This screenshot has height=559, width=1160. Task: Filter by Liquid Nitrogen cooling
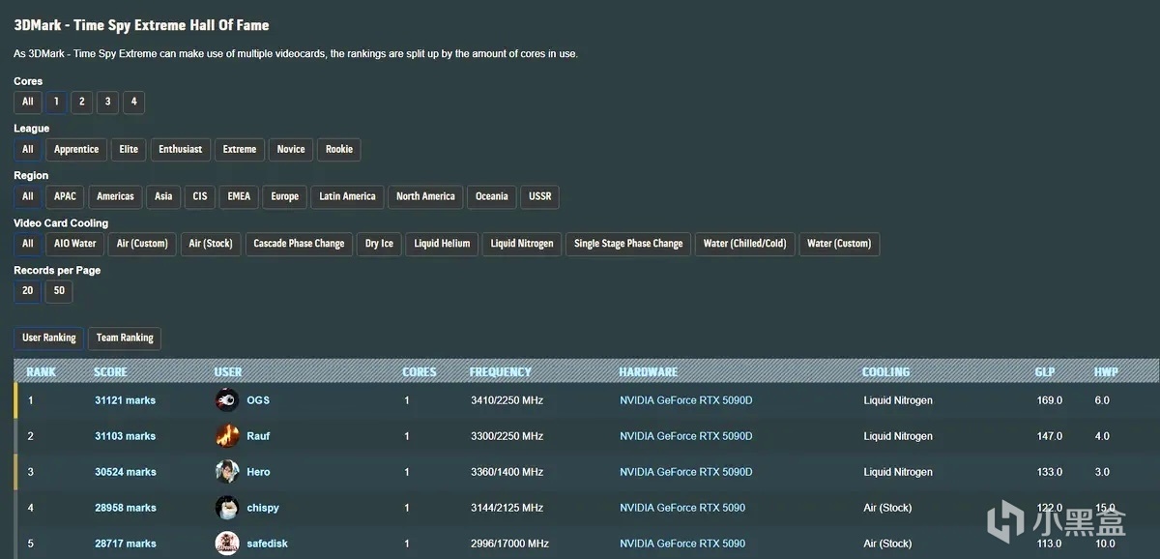coord(522,244)
